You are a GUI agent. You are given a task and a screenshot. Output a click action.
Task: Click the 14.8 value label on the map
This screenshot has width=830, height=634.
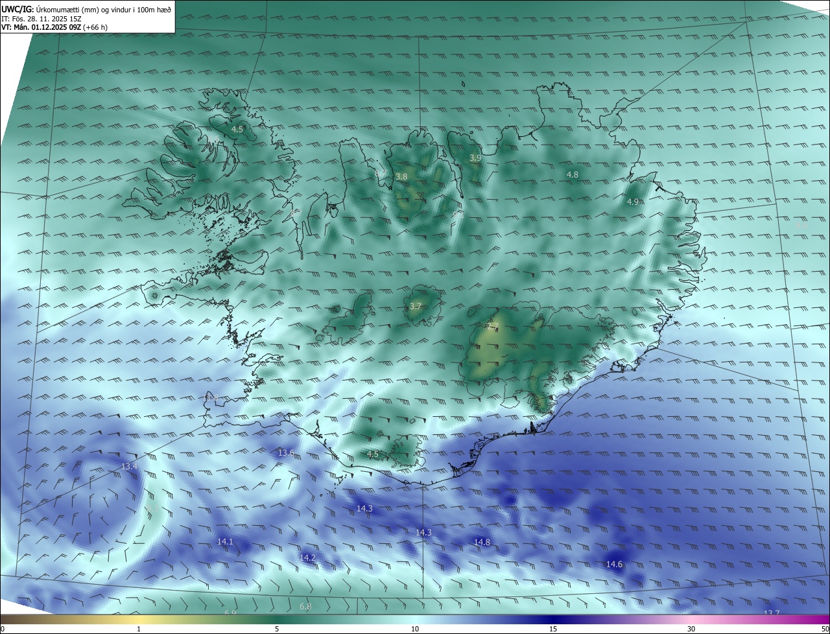(x=482, y=543)
